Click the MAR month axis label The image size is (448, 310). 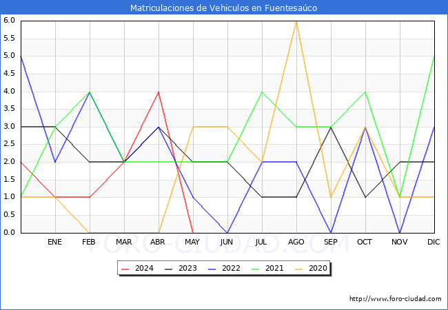pos(123,242)
